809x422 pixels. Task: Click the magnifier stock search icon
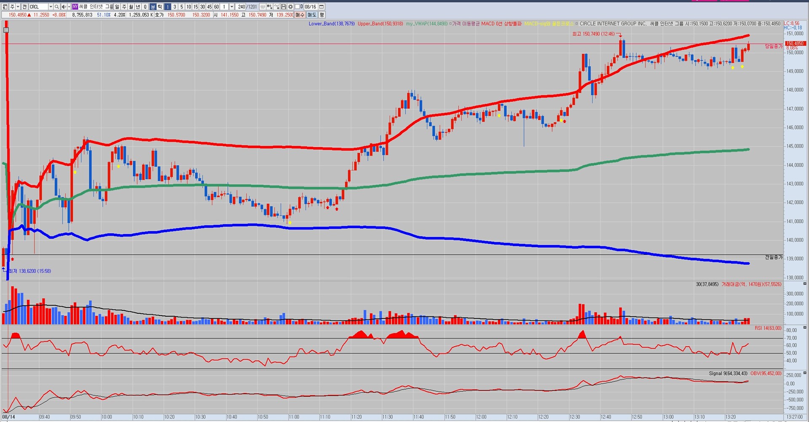[x=56, y=7]
